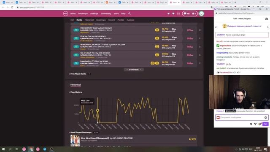Open the community users icon in Twitch chat
This screenshot has width=270, height=152.
[x=266, y=19]
